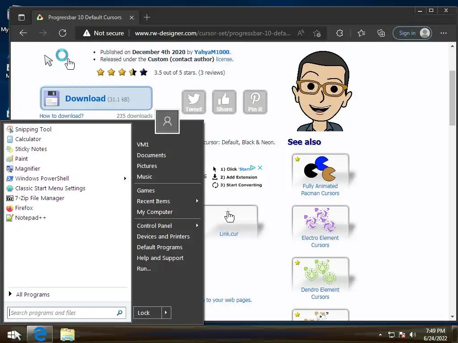Open YahyaM1000 author link
This screenshot has height=343, width=458.
tap(212, 52)
